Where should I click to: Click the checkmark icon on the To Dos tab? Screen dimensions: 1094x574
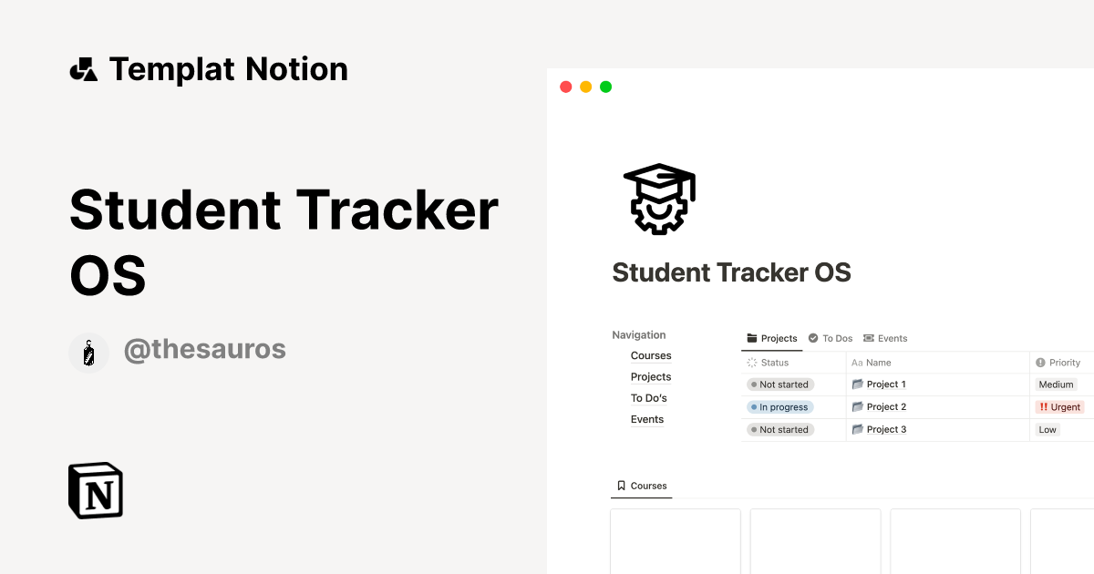tap(813, 338)
